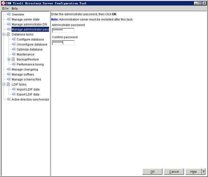Viewport: 208px width, 177px height.
Task: Select Optimize database
Action: [x=29, y=49]
